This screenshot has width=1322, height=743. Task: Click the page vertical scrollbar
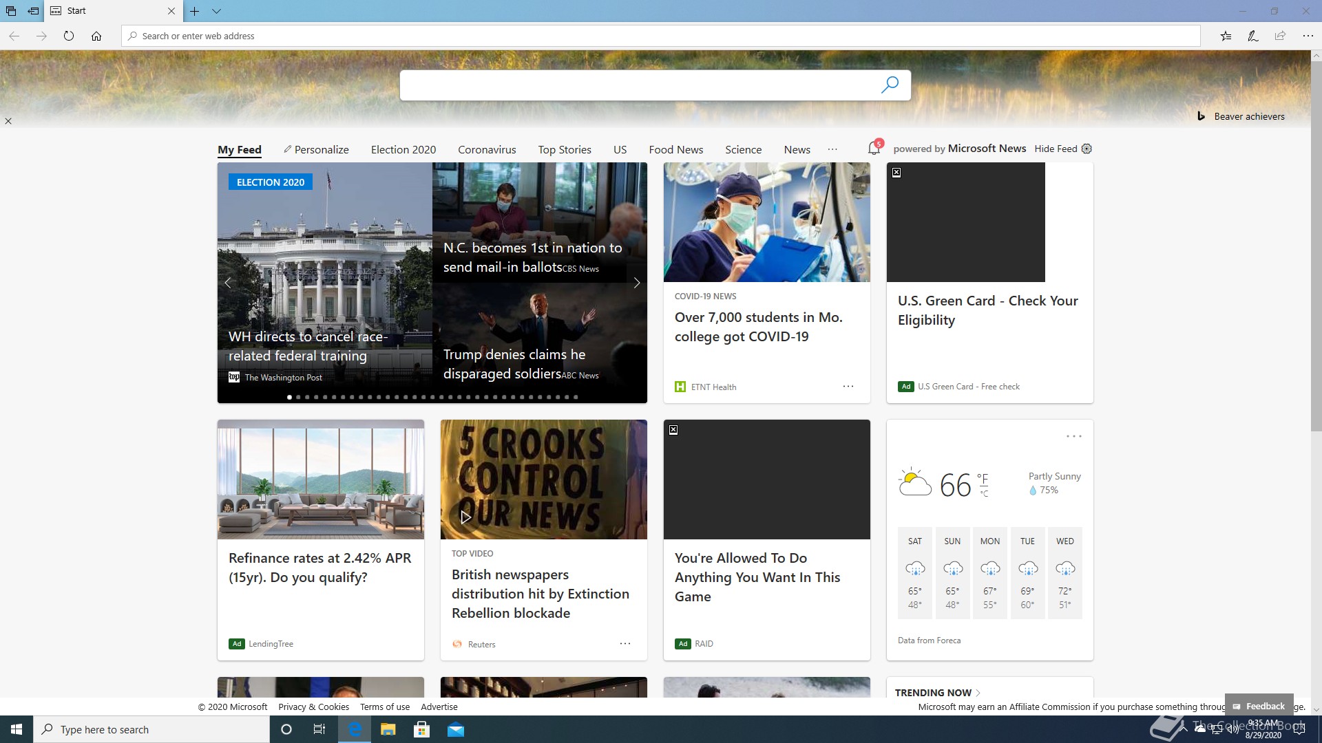click(x=1316, y=248)
